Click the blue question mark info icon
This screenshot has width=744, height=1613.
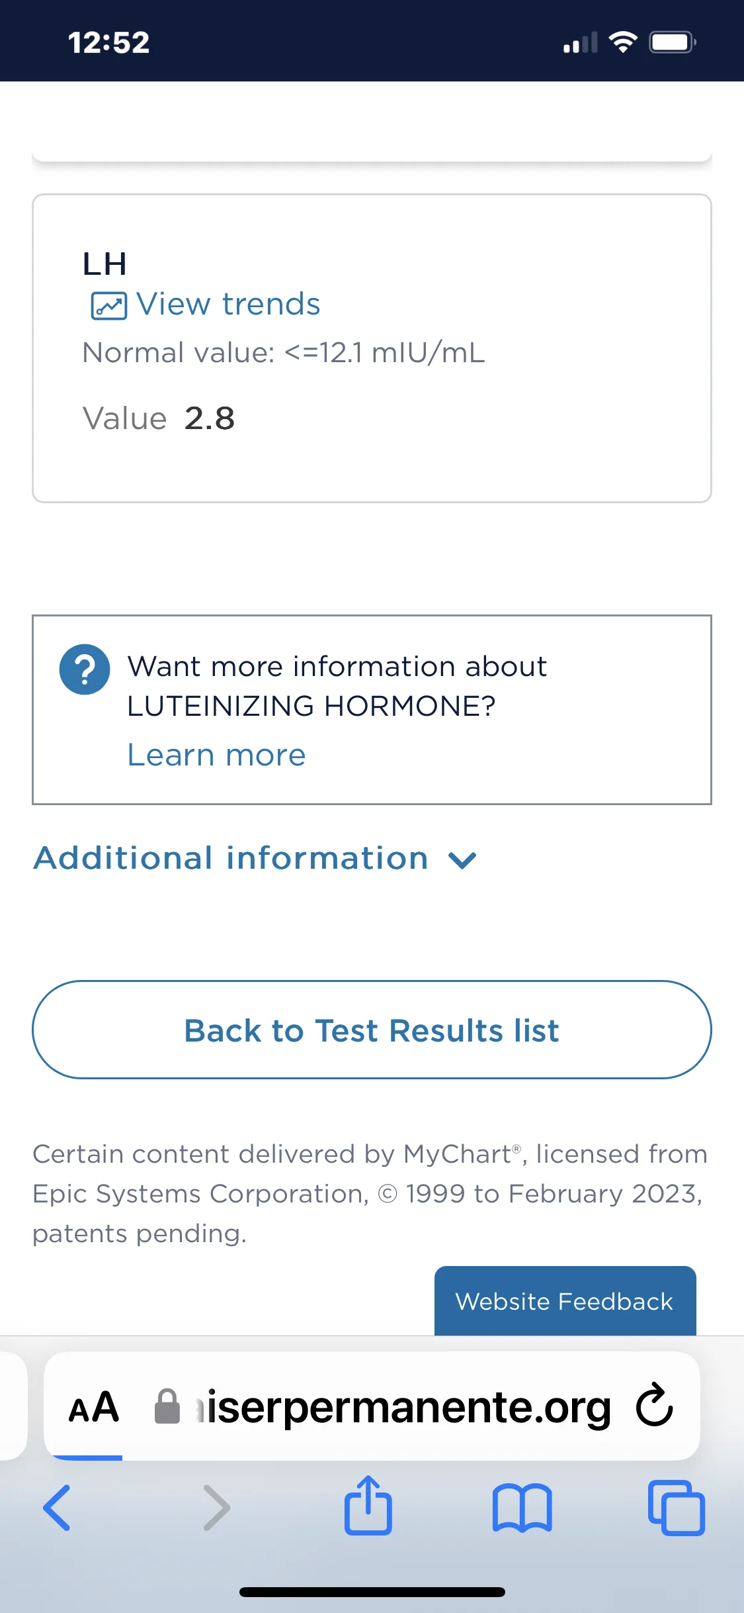[85, 669]
